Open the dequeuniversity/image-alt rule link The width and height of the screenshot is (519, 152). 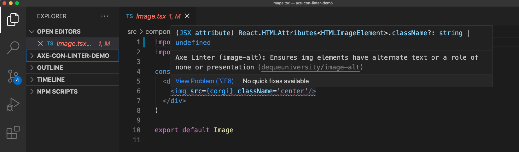[310, 67]
